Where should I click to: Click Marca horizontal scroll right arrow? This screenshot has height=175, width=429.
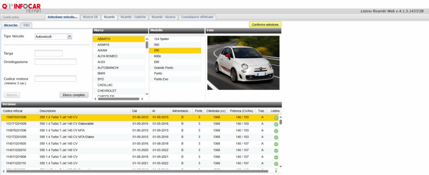click(x=142, y=99)
